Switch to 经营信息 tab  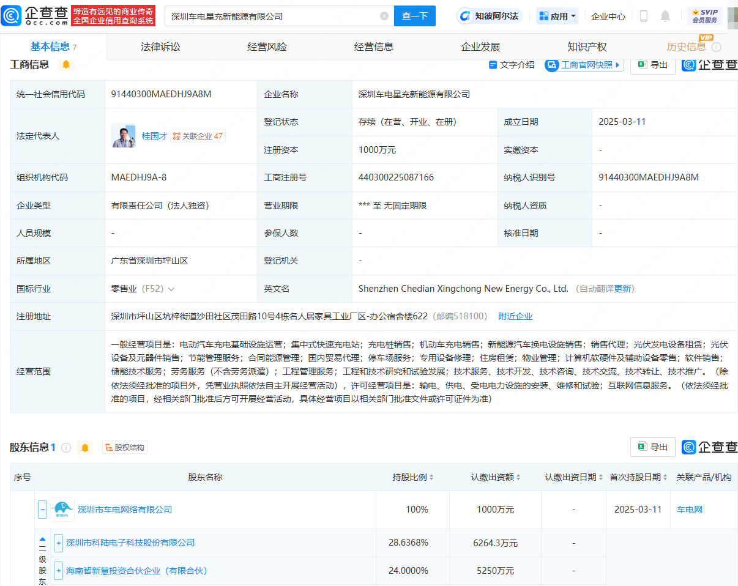click(374, 46)
